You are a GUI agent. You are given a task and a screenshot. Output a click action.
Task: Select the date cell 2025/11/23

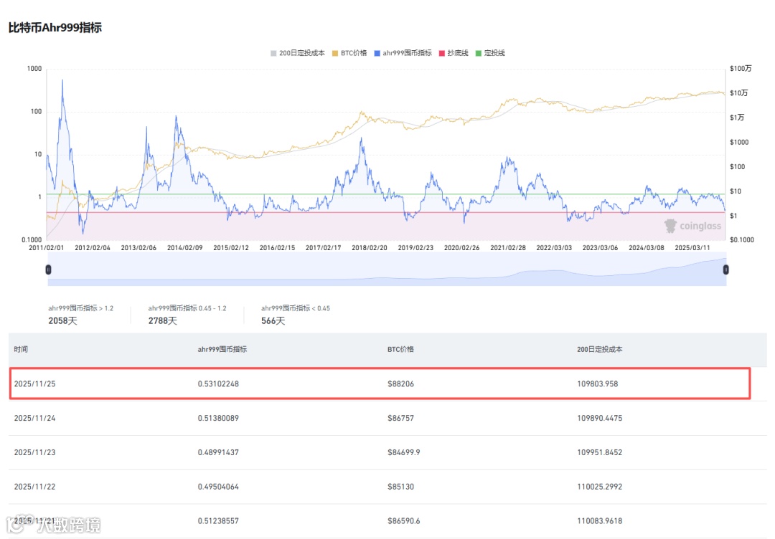click(x=34, y=452)
